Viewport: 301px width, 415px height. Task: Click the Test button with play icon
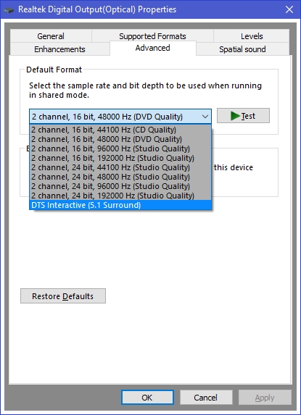[243, 116]
